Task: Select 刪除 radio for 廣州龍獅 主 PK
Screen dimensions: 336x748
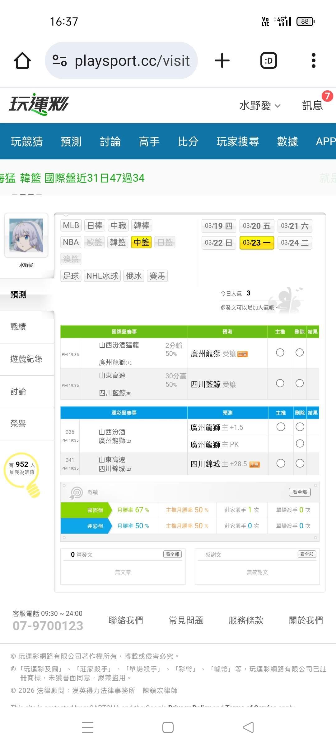Action: [300, 444]
